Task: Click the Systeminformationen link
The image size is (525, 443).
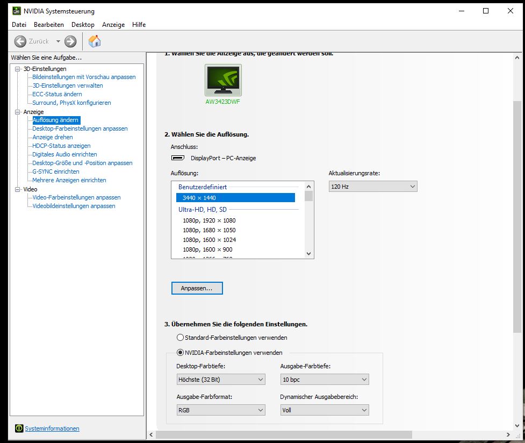Action: 52,428
